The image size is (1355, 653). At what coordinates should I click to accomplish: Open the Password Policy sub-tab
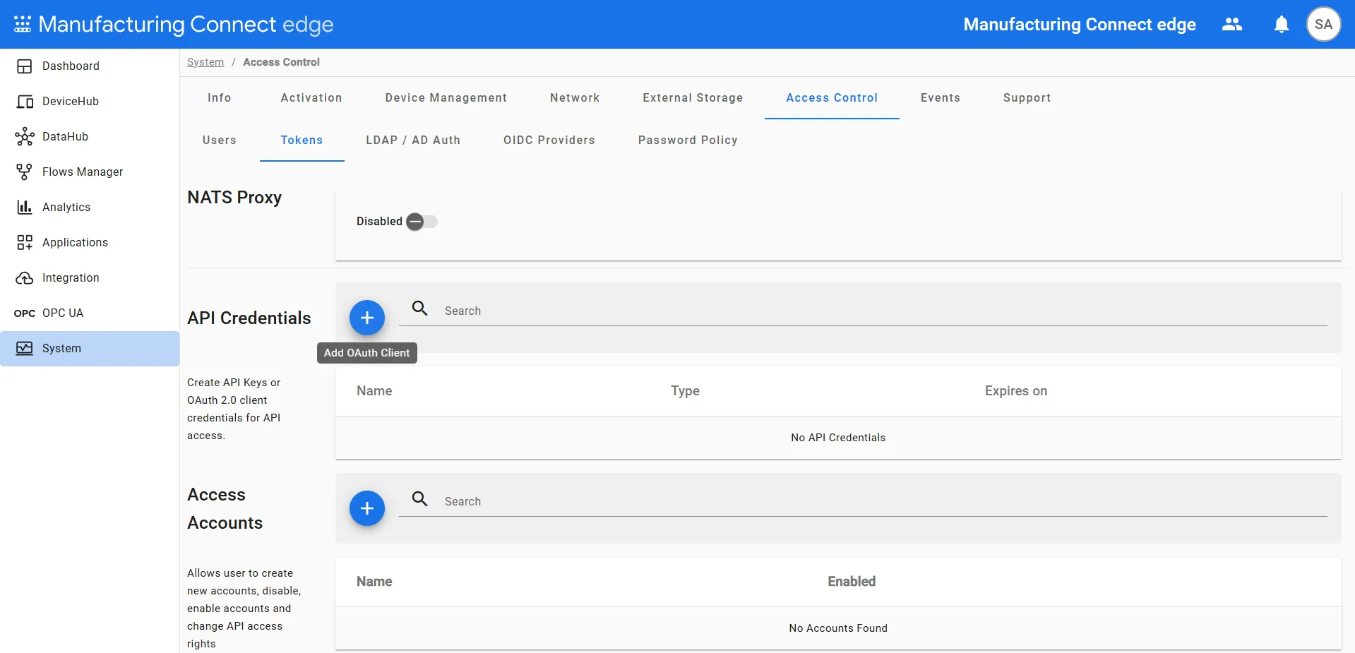(688, 140)
